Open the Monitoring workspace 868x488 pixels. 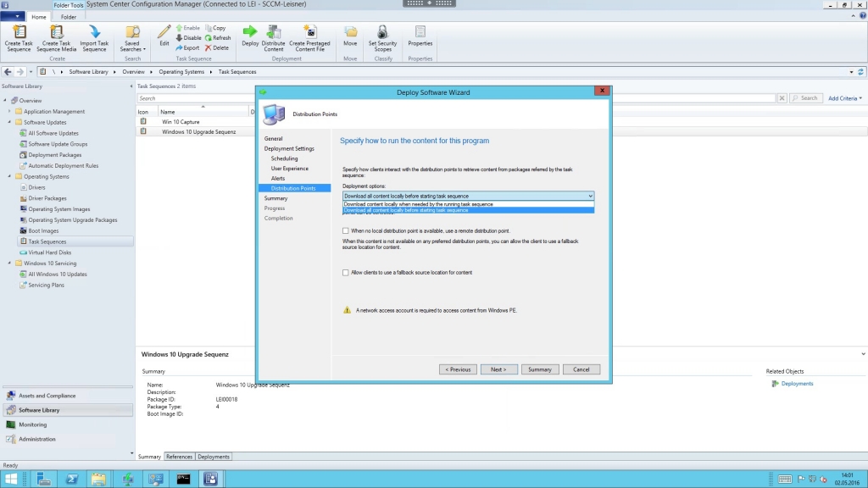[68, 424]
